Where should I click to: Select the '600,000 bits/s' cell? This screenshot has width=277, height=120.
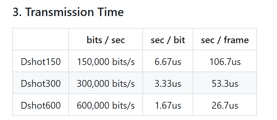point(106,105)
